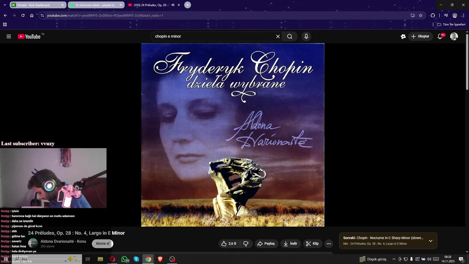The image size is (469, 264).
Task: Open the browser home page
Action: pyautogui.click(x=32, y=15)
